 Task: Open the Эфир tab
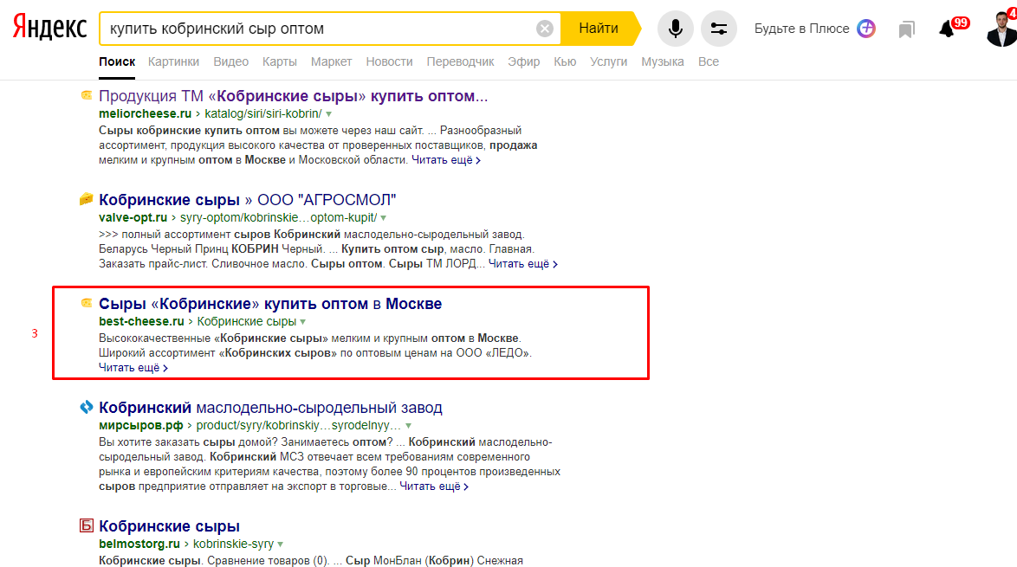(523, 61)
